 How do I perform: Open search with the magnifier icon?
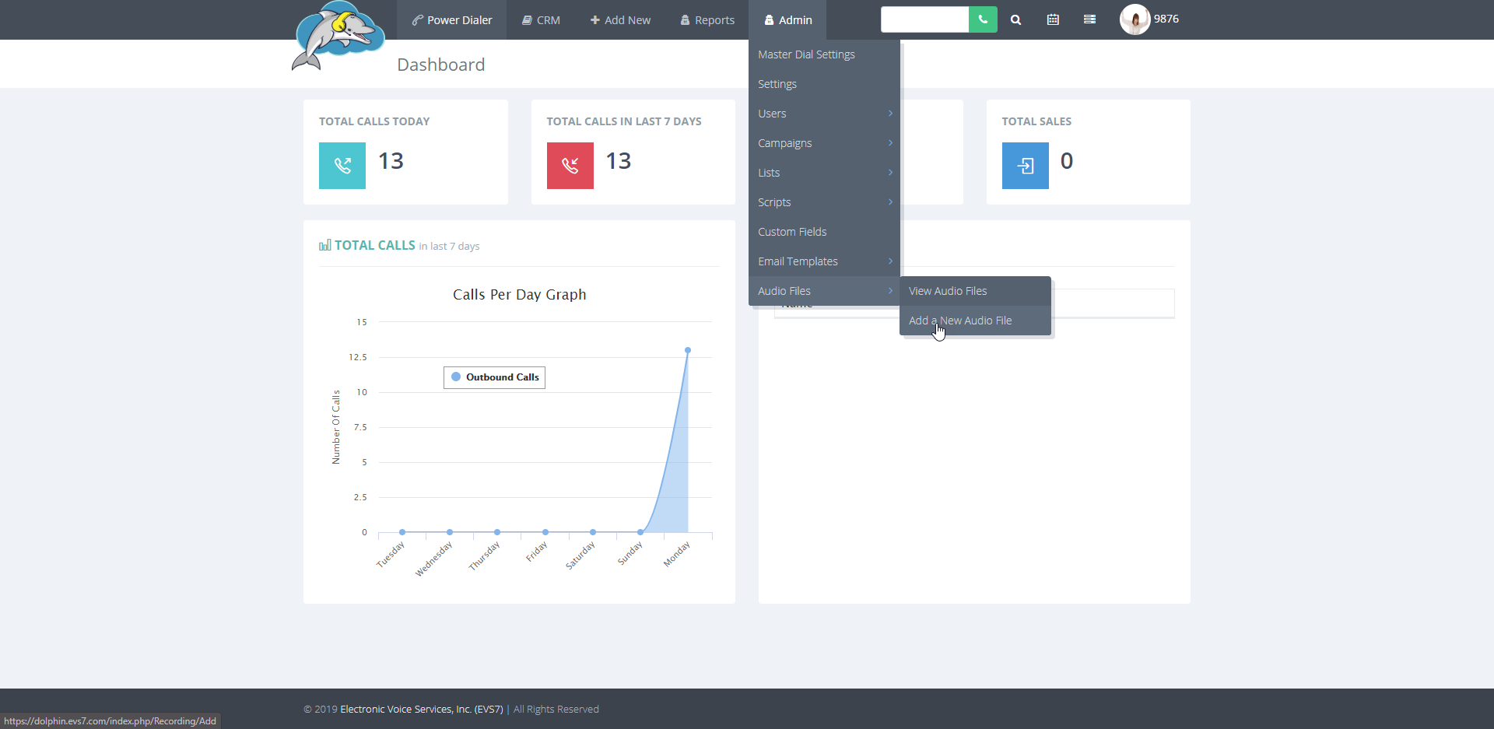(x=1015, y=20)
